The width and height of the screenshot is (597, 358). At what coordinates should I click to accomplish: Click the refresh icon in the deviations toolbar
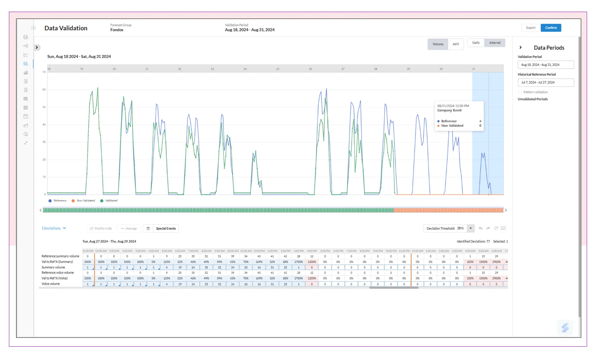[x=496, y=228]
